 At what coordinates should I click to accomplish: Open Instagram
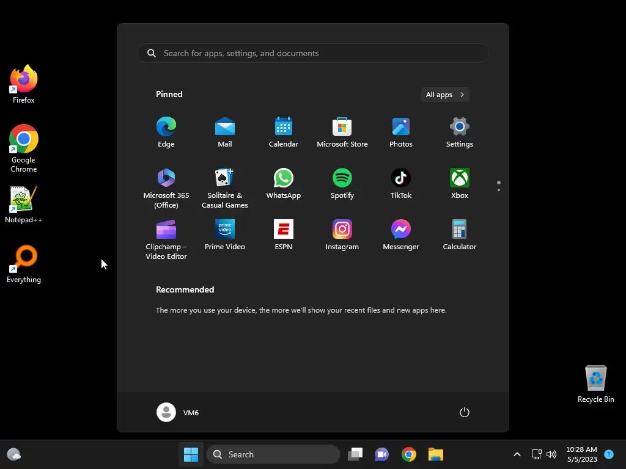342,235
